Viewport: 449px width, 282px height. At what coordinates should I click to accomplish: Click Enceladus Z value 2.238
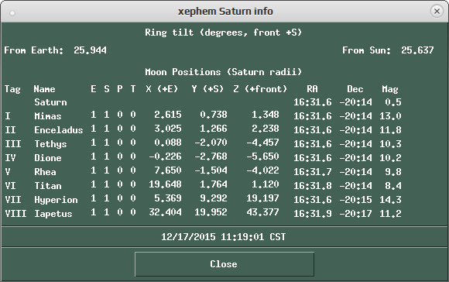coord(266,129)
